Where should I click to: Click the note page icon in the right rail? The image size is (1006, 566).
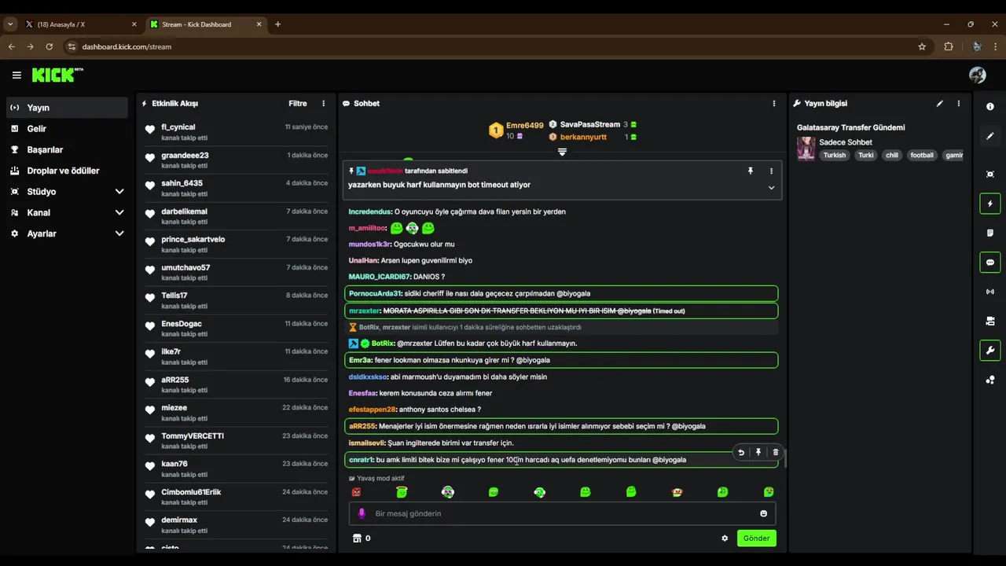pos(990,233)
